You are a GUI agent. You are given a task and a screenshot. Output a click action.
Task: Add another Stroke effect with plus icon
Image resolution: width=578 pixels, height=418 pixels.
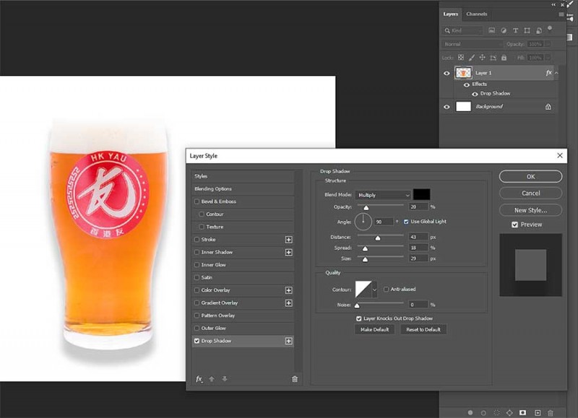[x=288, y=240]
